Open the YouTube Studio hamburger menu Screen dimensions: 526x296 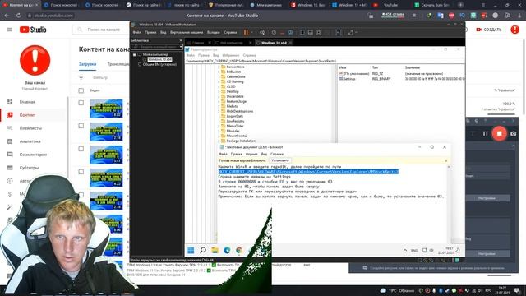point(10,30)
